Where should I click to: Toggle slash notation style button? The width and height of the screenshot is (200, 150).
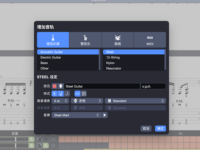point(67,94)
